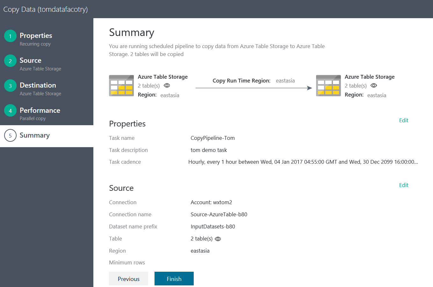
Task: Click the step 3 Destination circle
Action: 10,86
